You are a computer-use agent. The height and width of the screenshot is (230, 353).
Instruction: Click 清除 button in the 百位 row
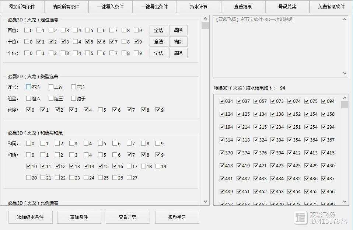coord(178,30)
